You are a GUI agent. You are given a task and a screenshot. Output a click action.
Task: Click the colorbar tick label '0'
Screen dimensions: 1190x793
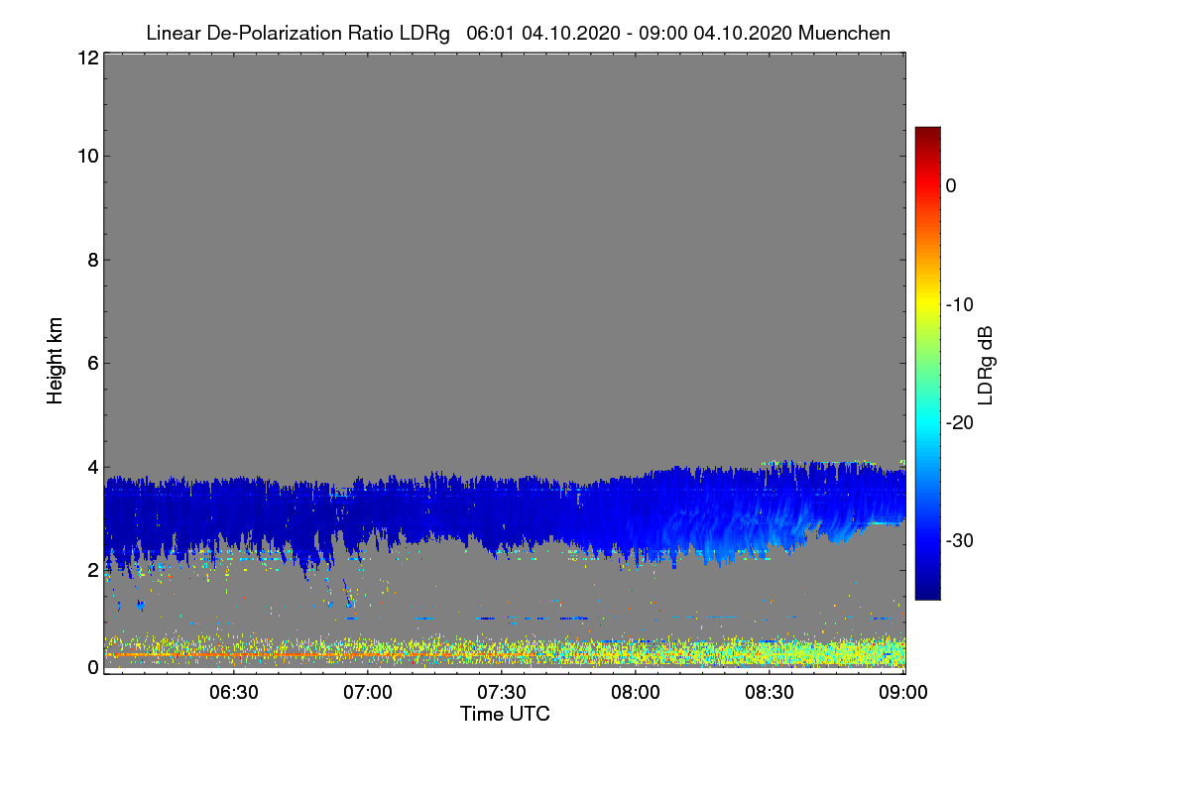click(x=951, y=185)
